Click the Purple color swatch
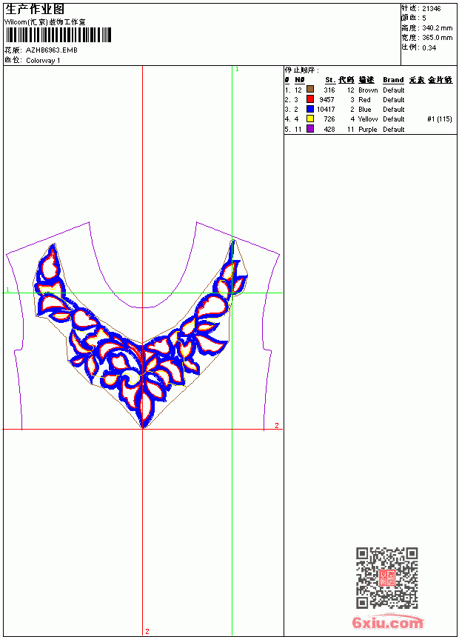The image size is (459, 637). [x=310, y=129]
